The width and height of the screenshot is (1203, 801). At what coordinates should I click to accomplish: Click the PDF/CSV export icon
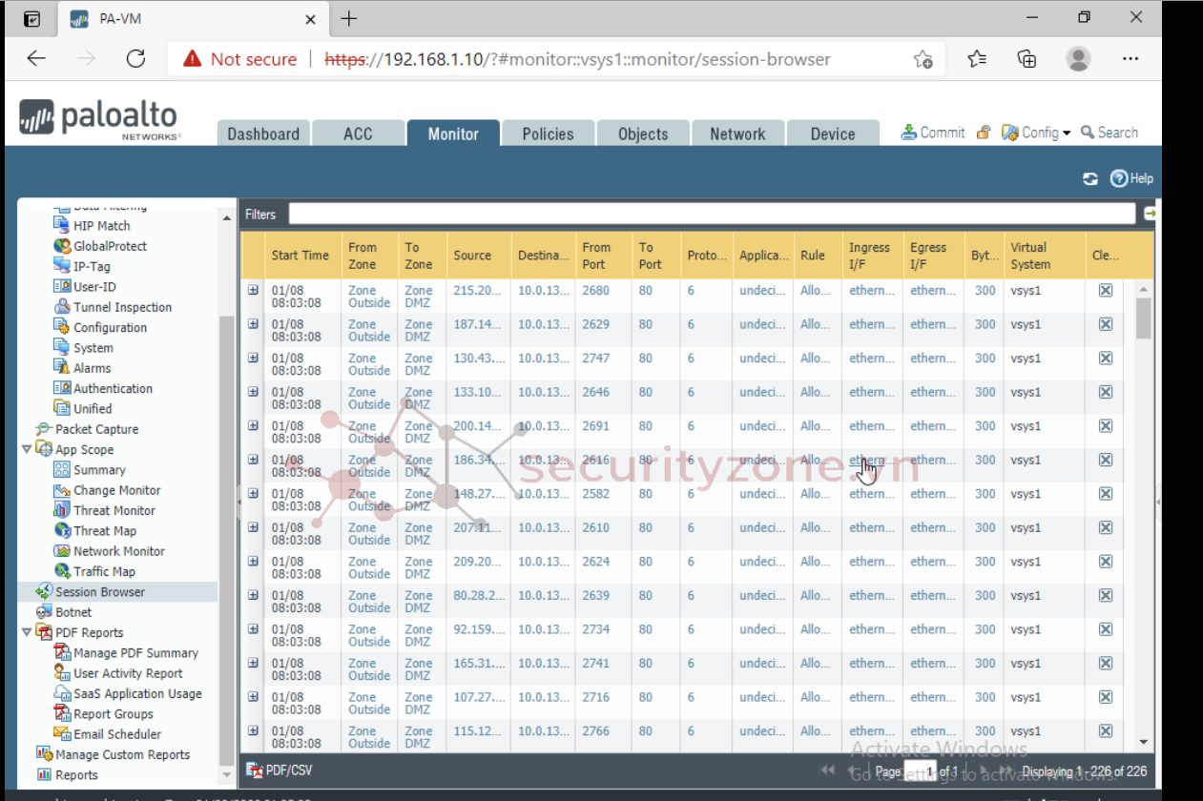pos(255,770)
